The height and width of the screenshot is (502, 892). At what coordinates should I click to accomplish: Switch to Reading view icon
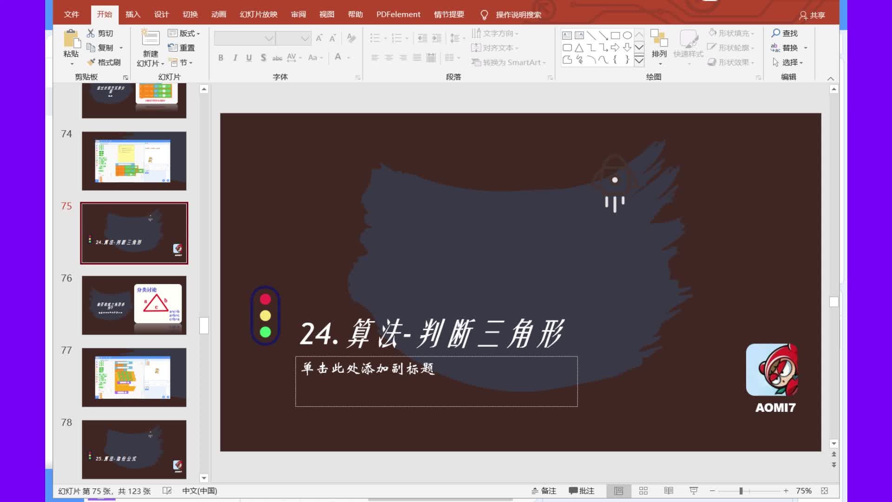(669, 491)
